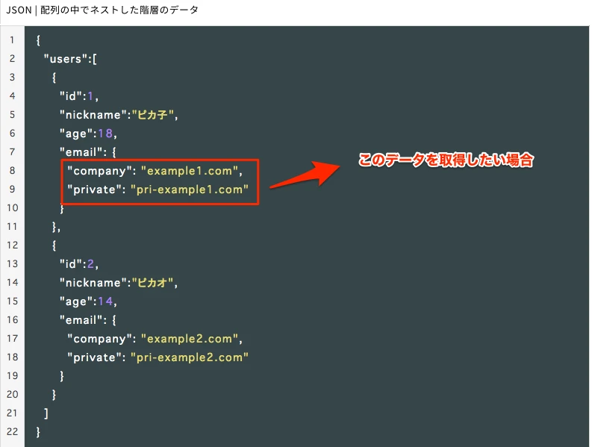Click line number 1 in the gutter
This screenshot has height=447, width=592.
12,40
